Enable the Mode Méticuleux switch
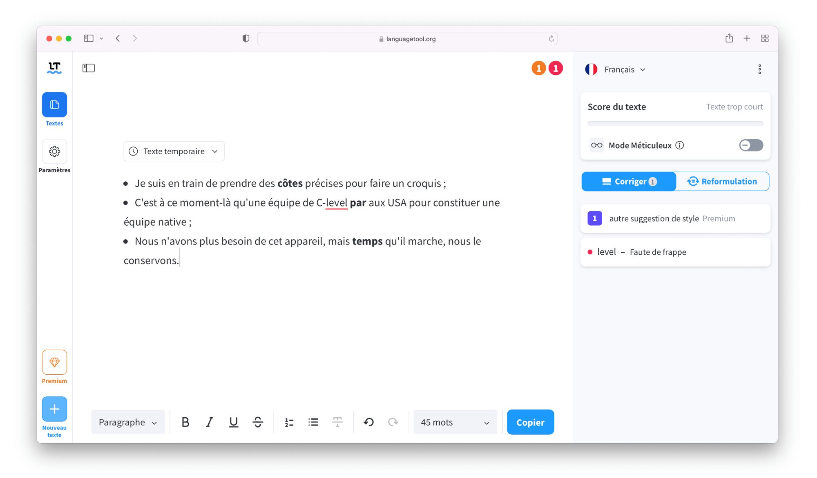The image size is (817, 478). click(x=751, y=145)
